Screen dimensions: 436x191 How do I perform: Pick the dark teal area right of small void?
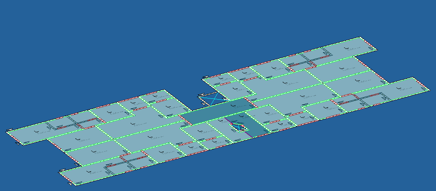tap(257, 129)
